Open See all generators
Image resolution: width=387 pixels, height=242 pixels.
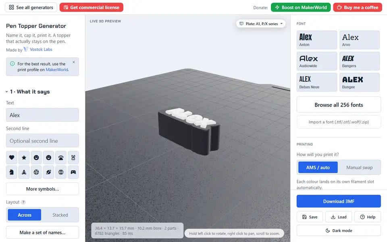coord(31,7)
